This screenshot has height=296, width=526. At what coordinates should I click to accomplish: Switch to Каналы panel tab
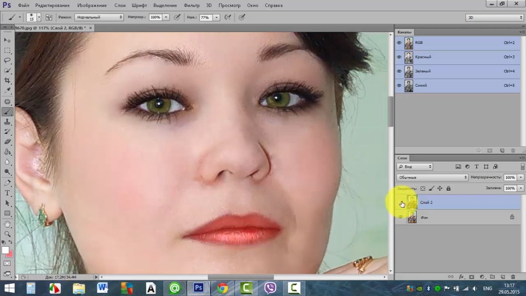[404, 32]
